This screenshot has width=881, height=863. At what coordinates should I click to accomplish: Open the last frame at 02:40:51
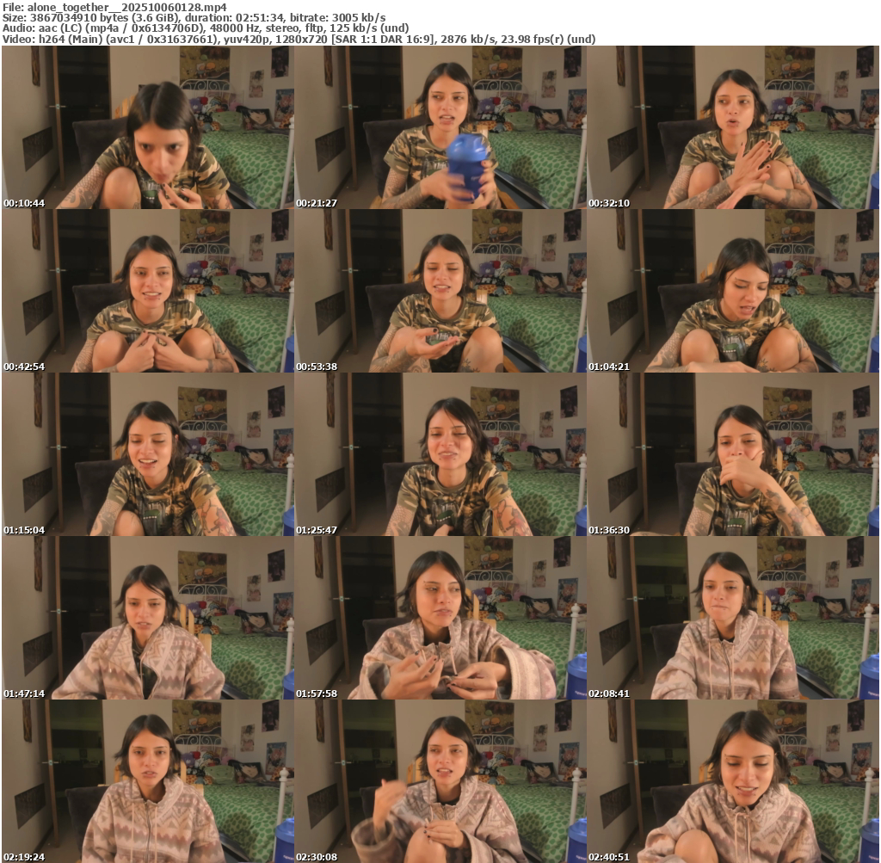(x=732, y=781)
